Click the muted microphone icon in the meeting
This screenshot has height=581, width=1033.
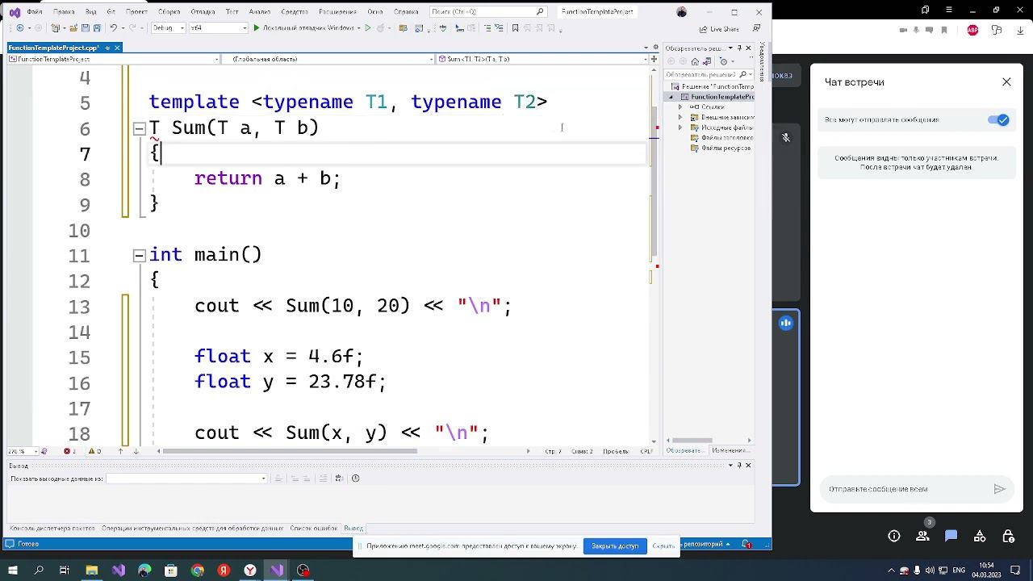(x=786, y=138)
